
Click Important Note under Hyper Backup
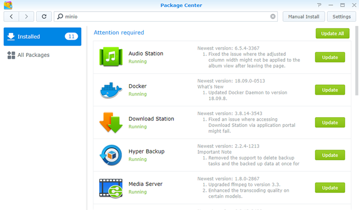pyautogui.click(x=215, y=152)
